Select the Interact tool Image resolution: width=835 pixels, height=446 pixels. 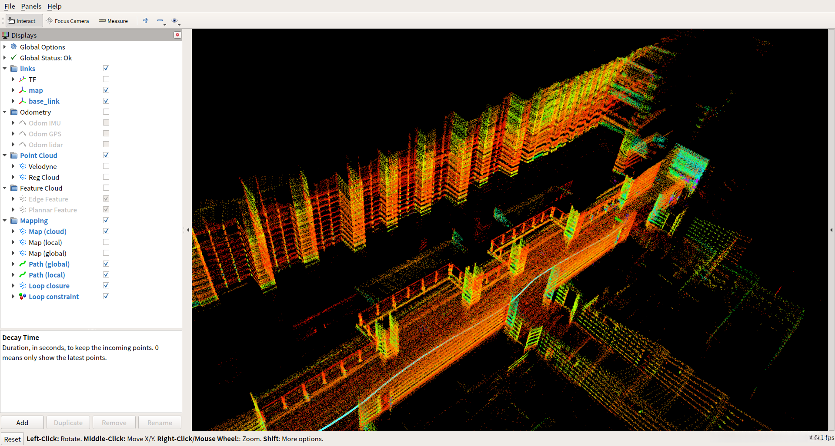coord(24,21)
